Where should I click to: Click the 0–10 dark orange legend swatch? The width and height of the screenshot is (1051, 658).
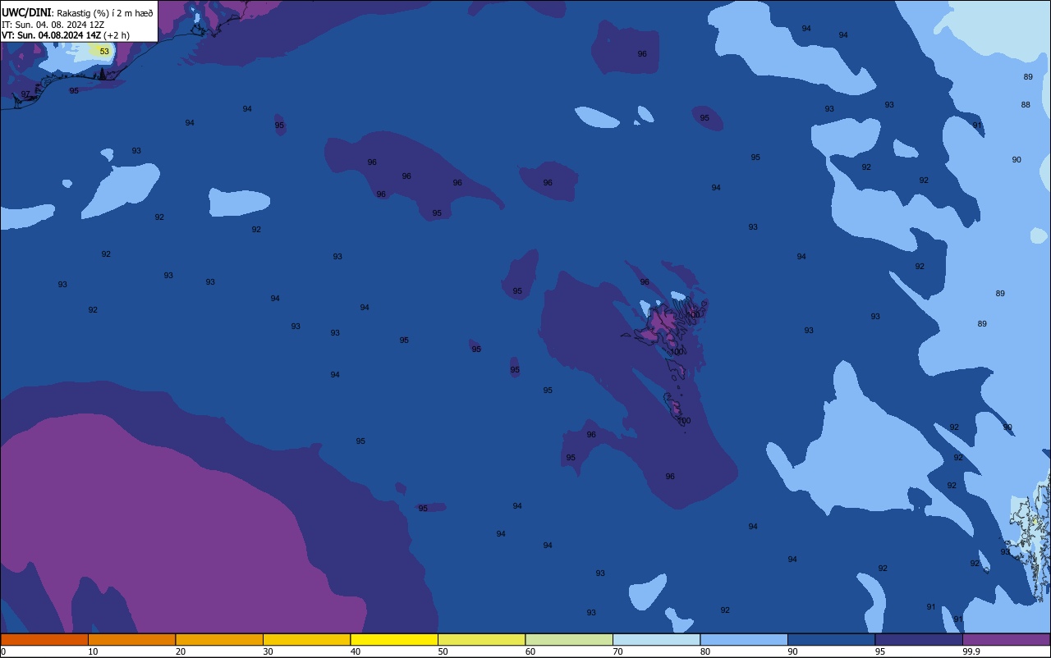pyautogui.click(x=44, y=639)
